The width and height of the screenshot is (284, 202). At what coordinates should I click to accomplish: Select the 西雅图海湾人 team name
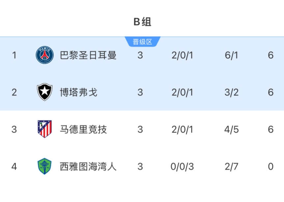[88, 166]
